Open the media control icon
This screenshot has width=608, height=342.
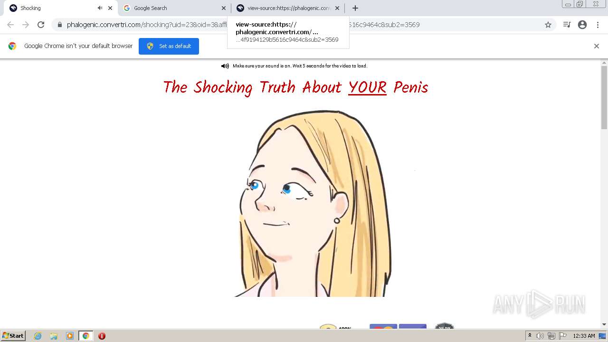tap(567, 25)
